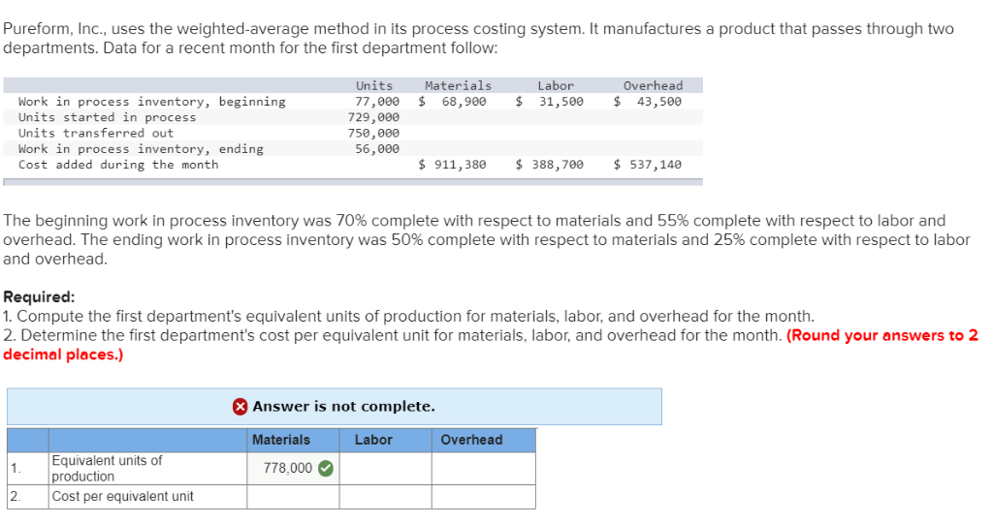Viewport: 993px width, 525px height.
Task: Click 'Answer is not complete.' message
Action: [344, 406]
